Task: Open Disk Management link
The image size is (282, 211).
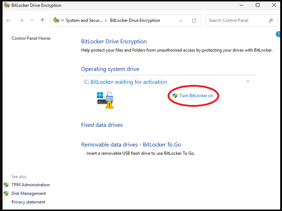Action: pos(29,193)
